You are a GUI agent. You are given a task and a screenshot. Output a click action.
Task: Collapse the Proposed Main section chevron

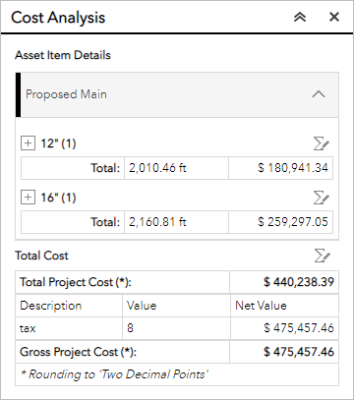(319, 94)
